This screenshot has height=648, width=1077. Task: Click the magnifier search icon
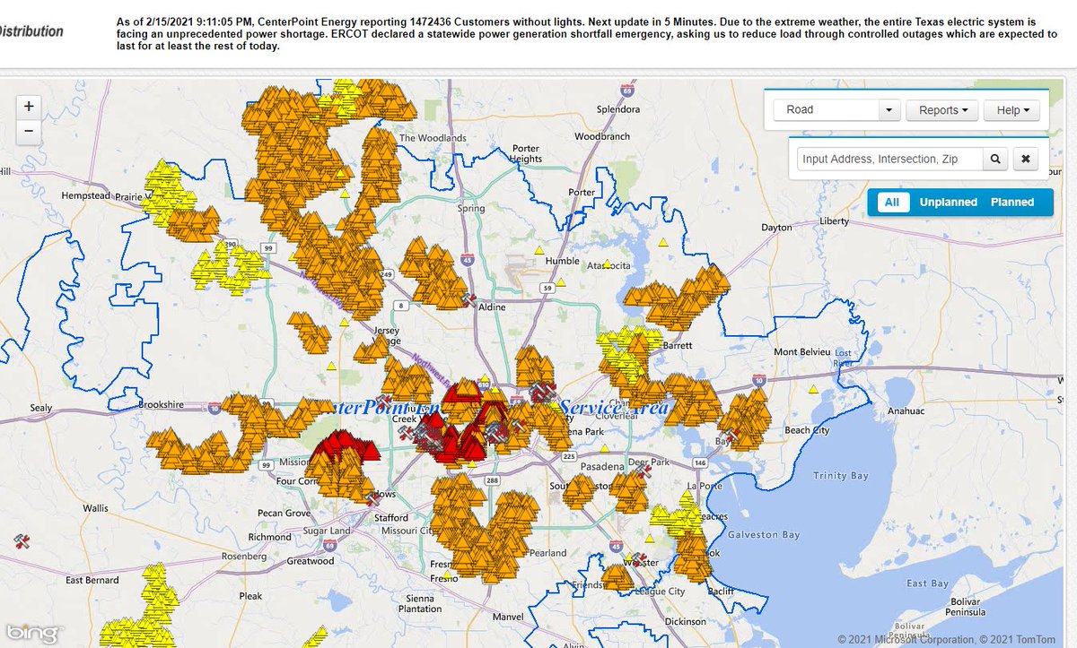point(995,159)
